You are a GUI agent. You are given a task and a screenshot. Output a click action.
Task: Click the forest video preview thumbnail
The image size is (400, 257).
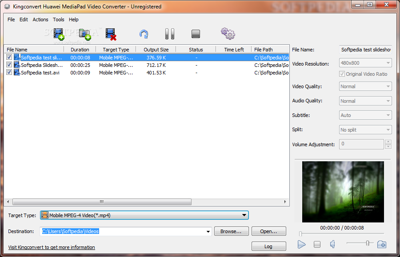tap(343, 192)
